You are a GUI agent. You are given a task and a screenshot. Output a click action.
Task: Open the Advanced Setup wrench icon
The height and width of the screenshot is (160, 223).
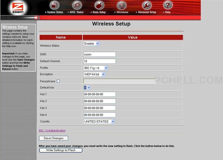coord(147,5)
